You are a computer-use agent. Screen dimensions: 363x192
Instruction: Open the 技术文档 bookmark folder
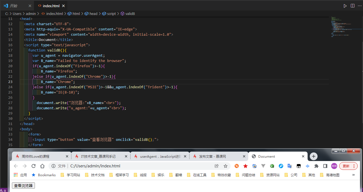(x=95, y=175)
